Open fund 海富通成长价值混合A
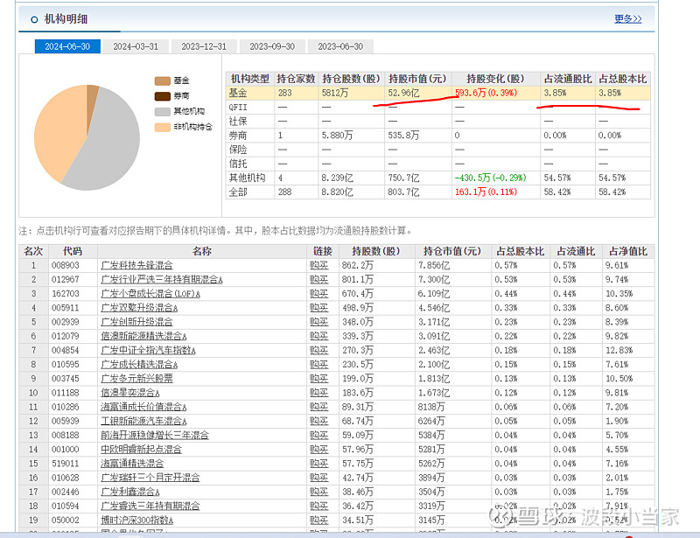 point(143,407)
